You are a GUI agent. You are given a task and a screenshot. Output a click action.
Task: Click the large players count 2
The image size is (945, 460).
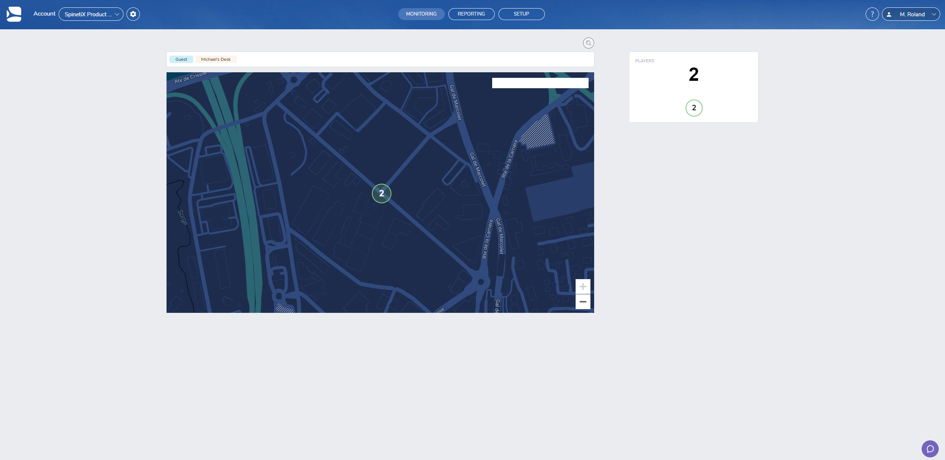[x=694, y=75]
